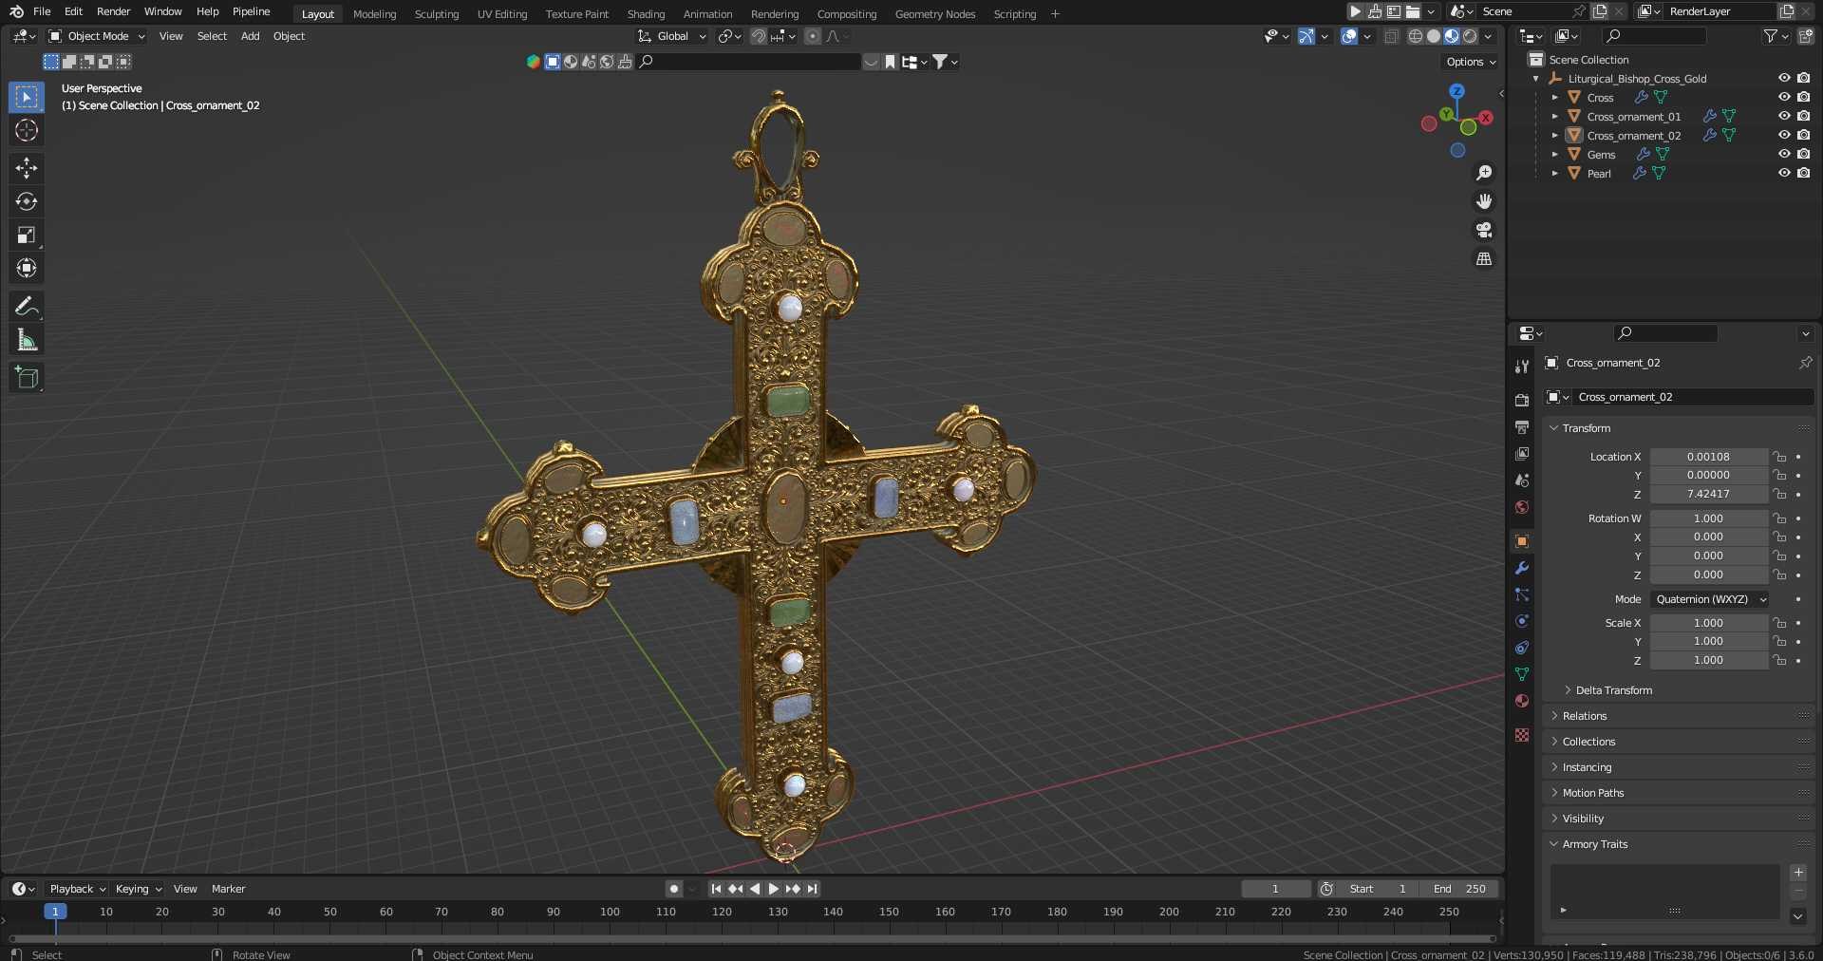Select the Annotate pencil tool
Viewport: 1823px width, 961px height.
pyautogui.click(x=27, y=306)
